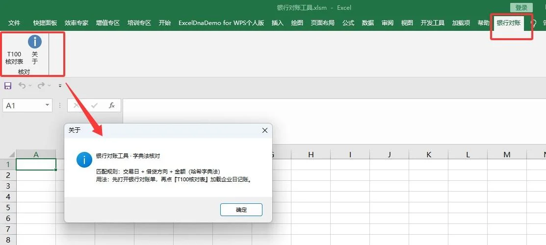Switch to the 审阅 tab

(387, 23)
